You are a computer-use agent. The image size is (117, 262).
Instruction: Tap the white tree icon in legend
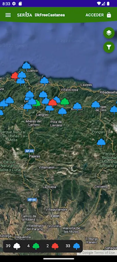point(17,246)
